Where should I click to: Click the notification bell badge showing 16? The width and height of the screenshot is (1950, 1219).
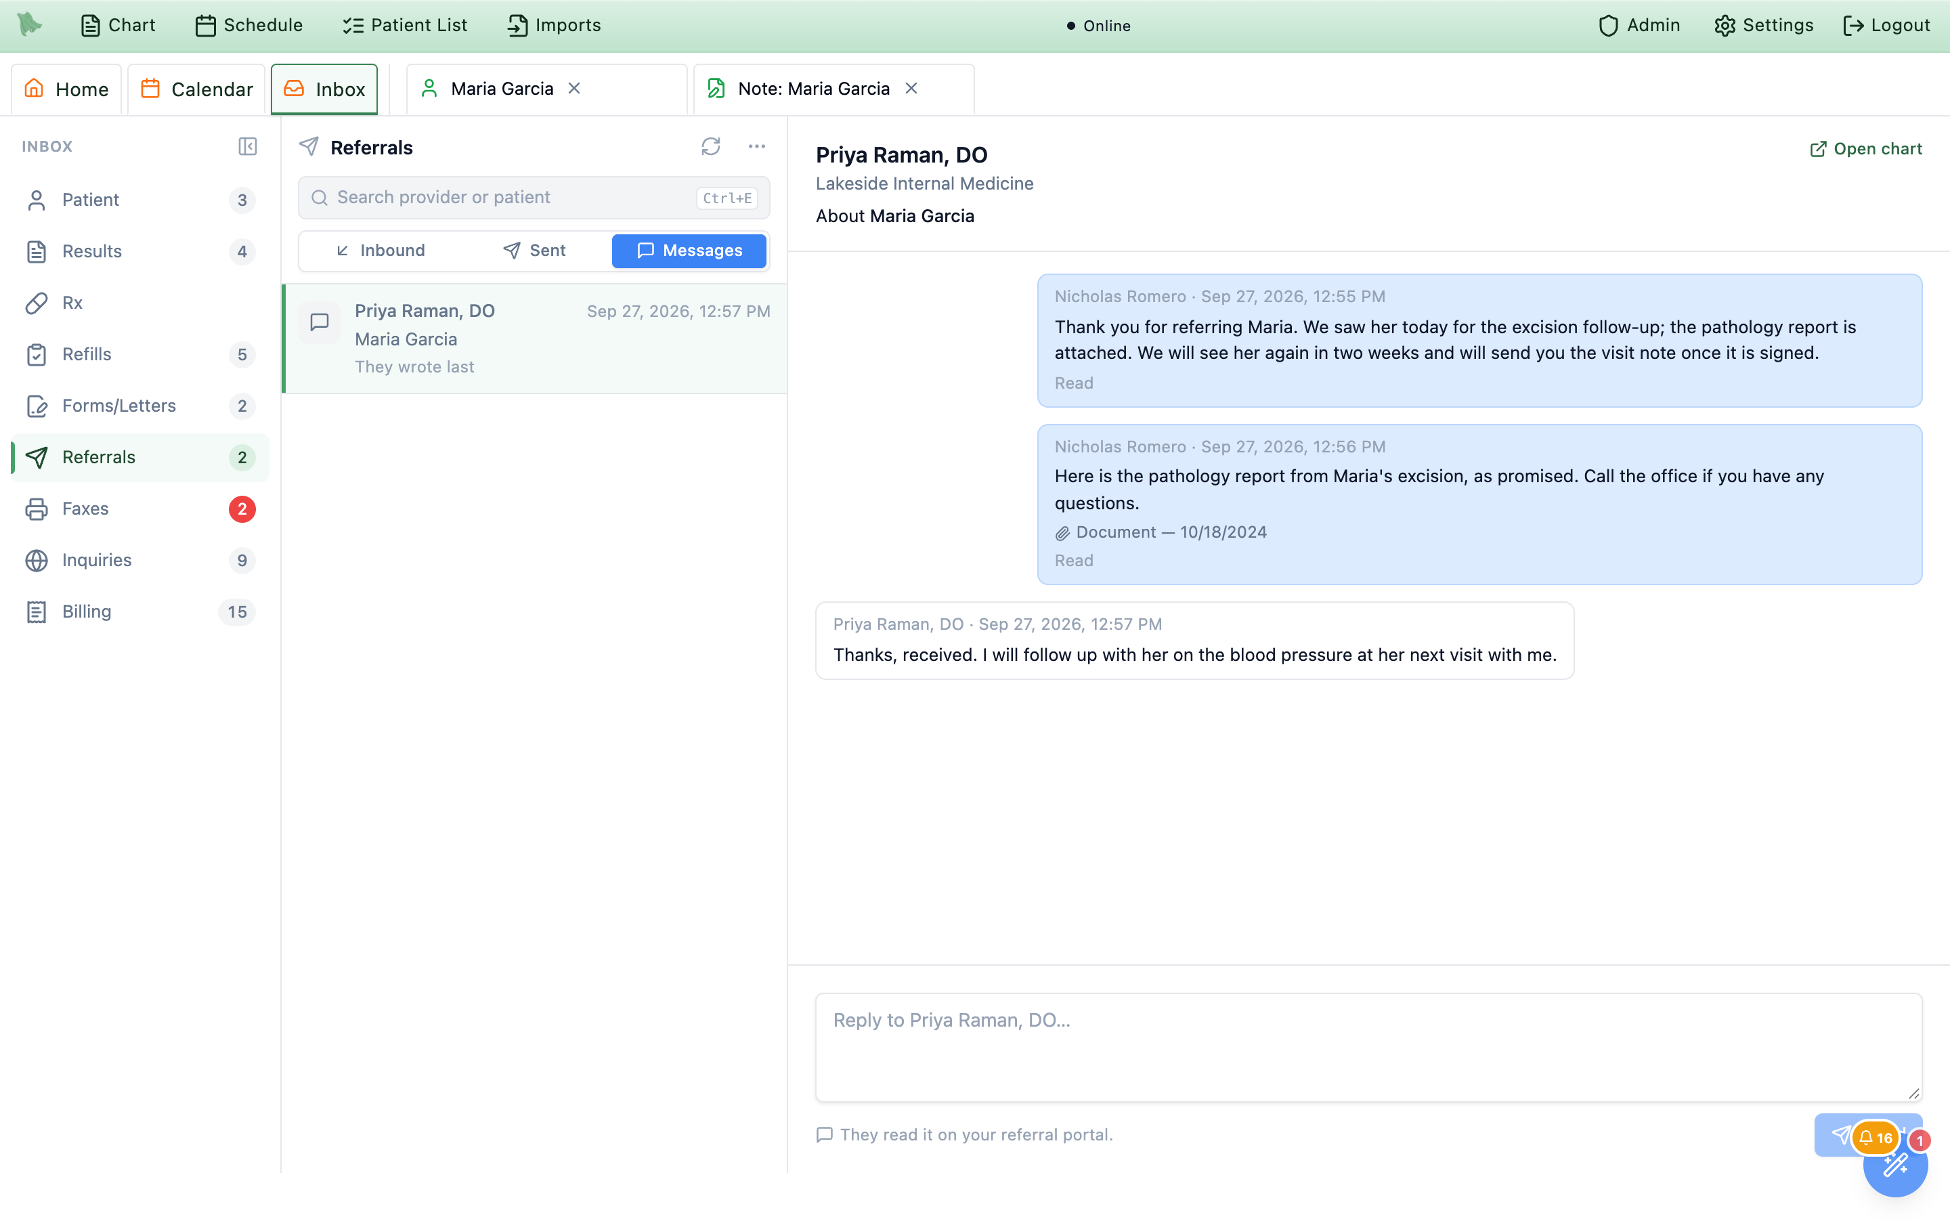(1876, 1138)
